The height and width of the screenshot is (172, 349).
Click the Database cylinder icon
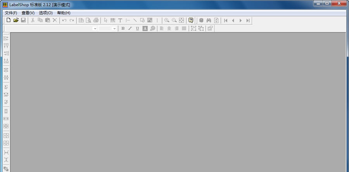click(201, 20)
